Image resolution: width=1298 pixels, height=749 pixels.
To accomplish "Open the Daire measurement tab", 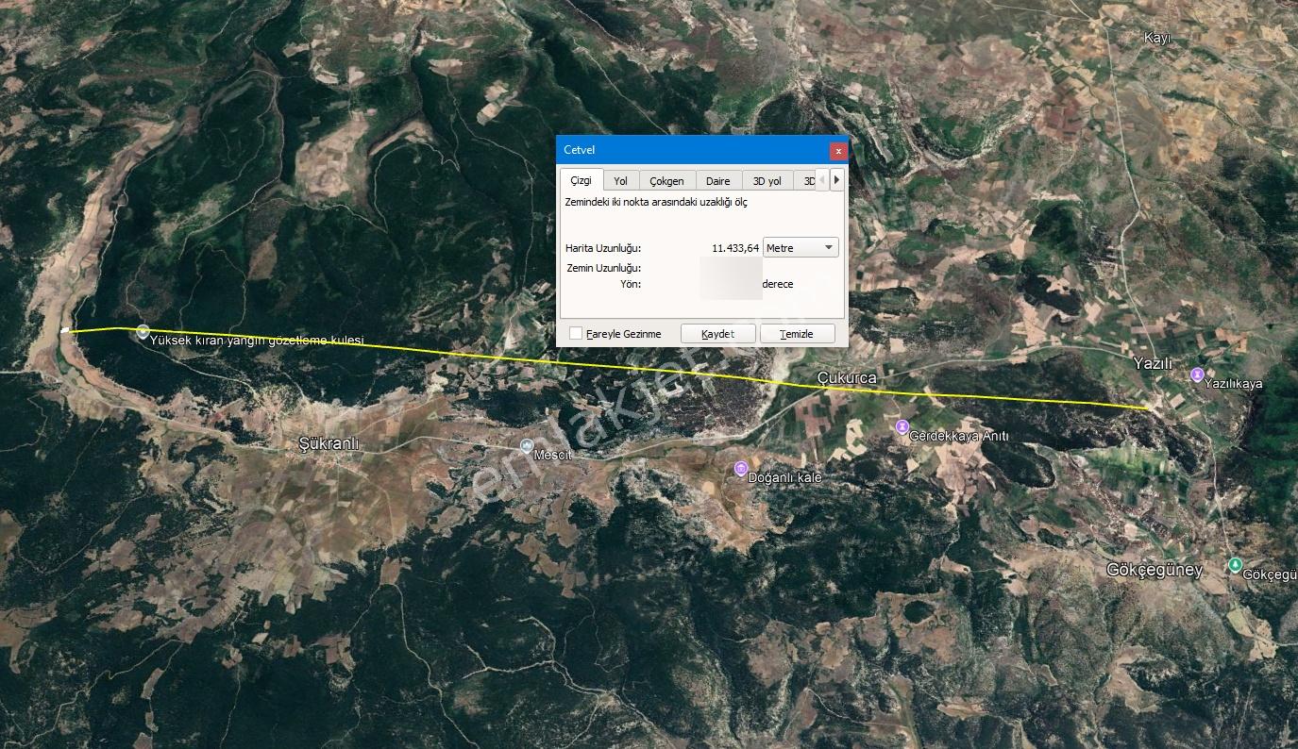I will pos(718,181).
